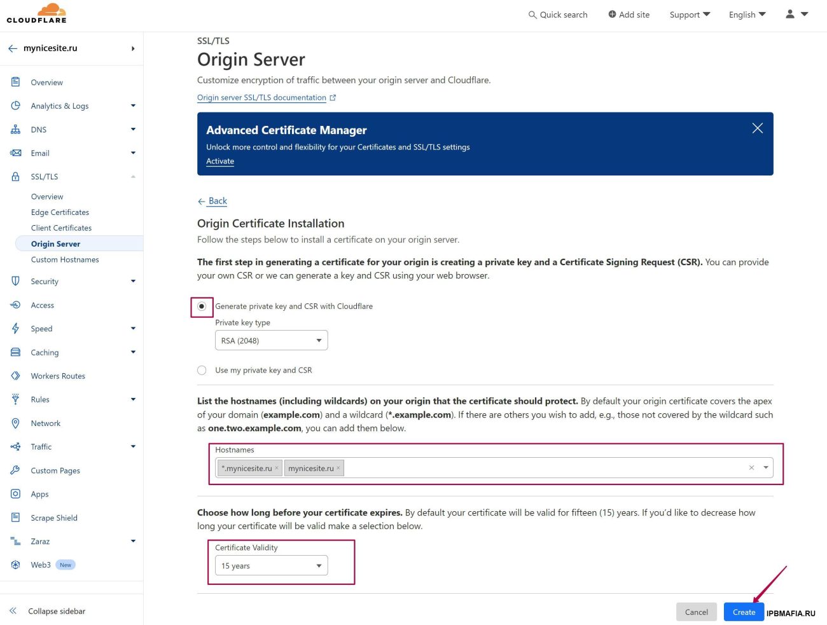Viewport: 827px width, 625px height.
Task: Click the Traffic routing icon
Action: [15, 447]
